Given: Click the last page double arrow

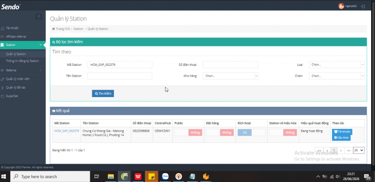Looking at the screenshot, I should click(349, 150).
